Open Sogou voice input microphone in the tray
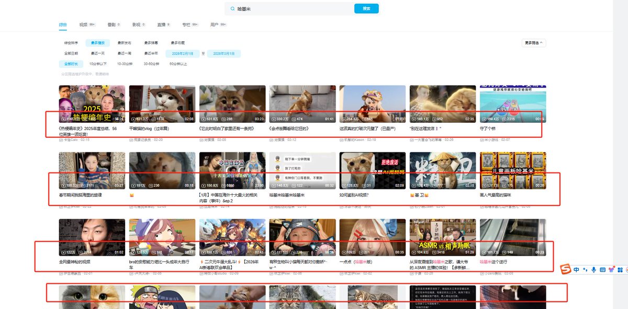Screen dimensions: 628x309 (593, 270)
